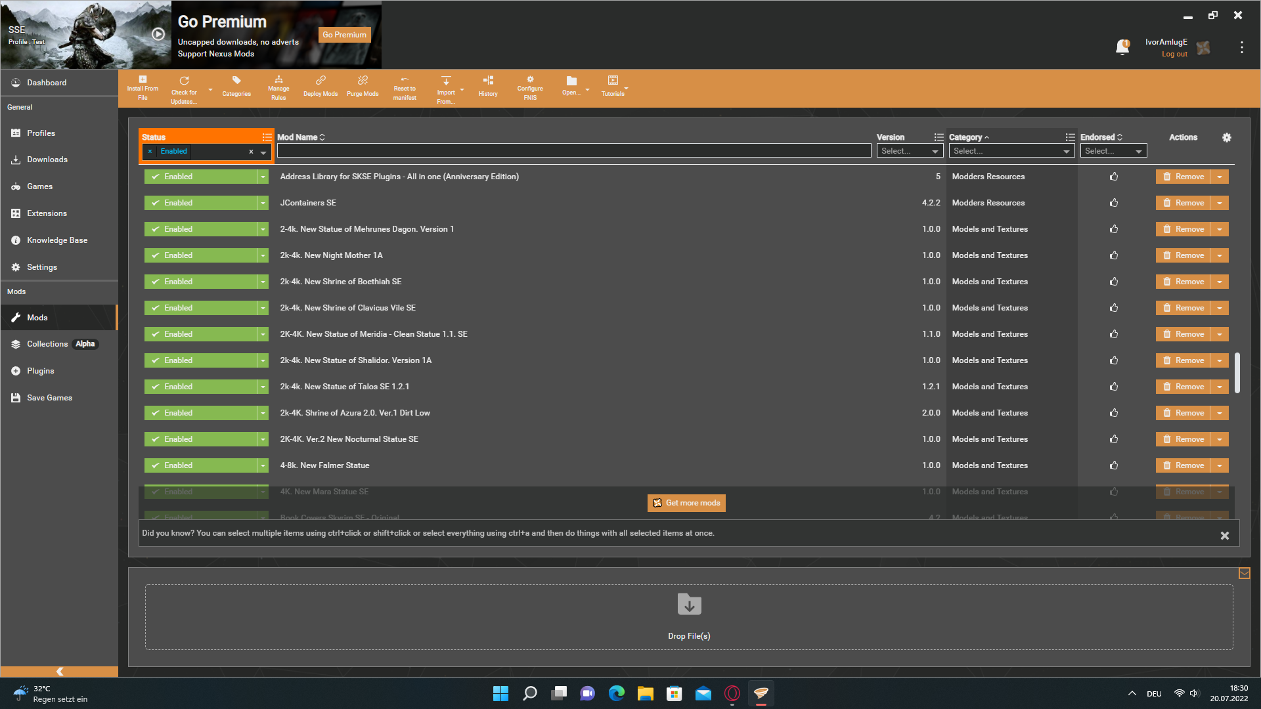Open Opera browser in taskbar

732,693
